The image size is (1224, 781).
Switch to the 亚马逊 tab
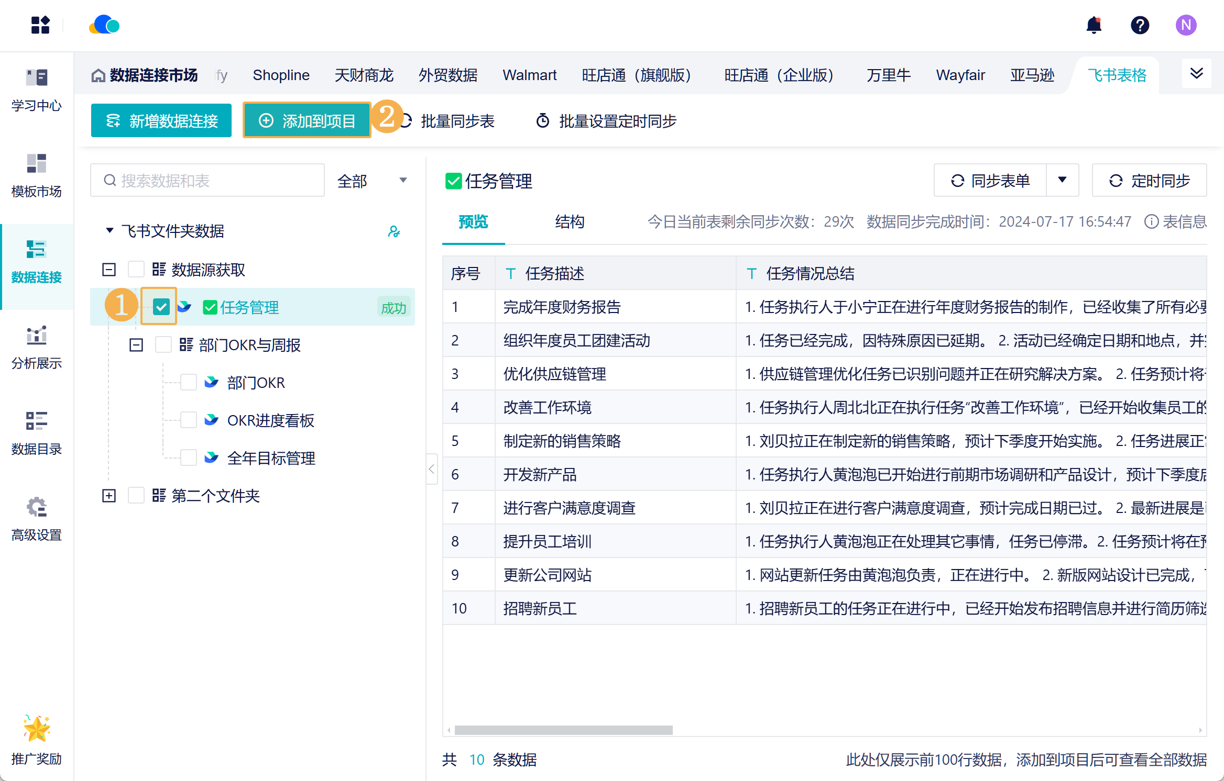[x=1032, y=75]
